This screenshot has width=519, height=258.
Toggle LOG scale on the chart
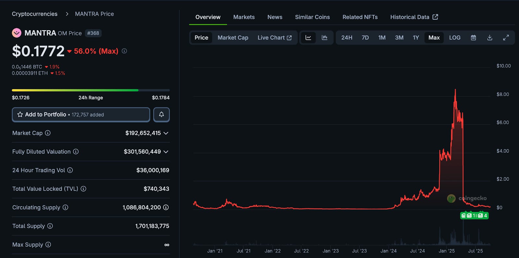coord(455,38)
